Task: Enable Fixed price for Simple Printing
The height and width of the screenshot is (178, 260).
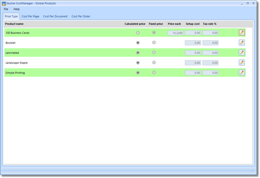Action: click(154, 73)
